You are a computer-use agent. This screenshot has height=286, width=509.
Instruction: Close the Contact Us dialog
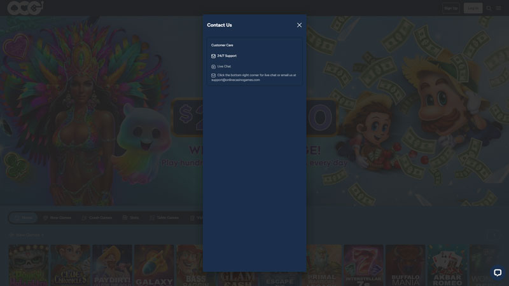click(299, 25)
